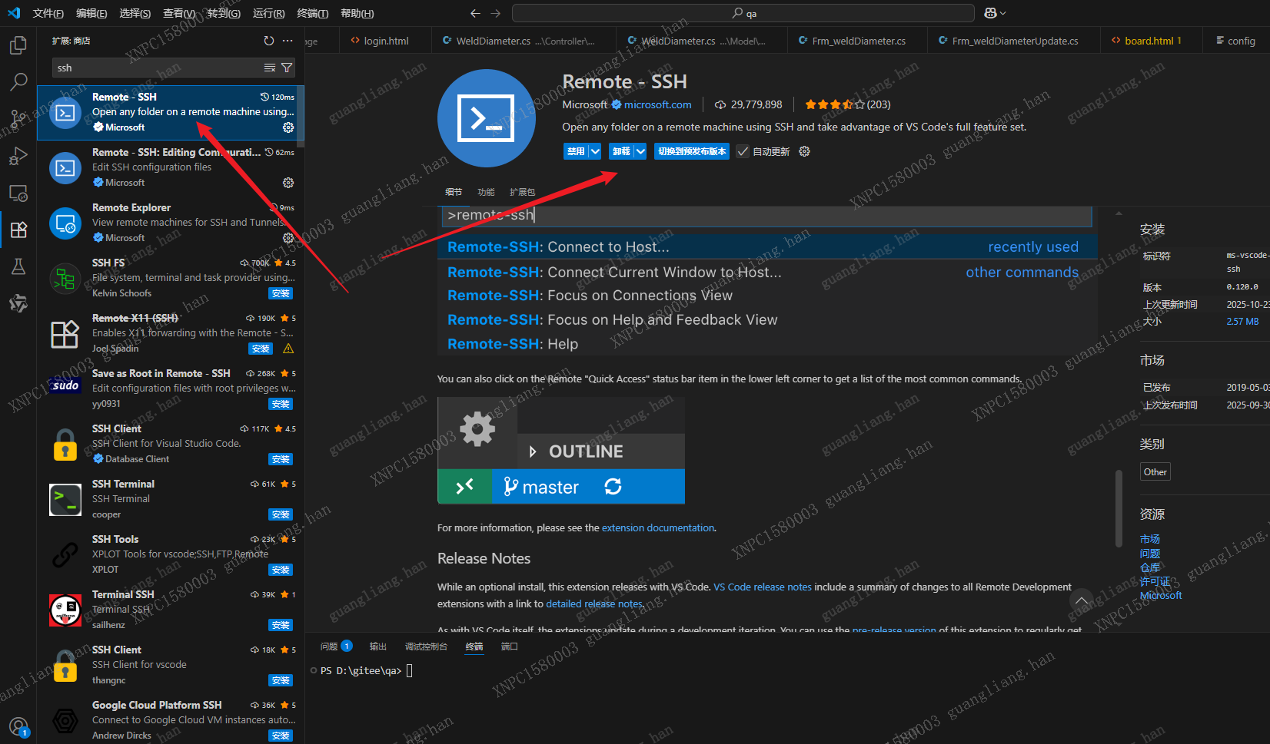
Task: Open the Explorer view in the activity bar
Action: (18, 45)
